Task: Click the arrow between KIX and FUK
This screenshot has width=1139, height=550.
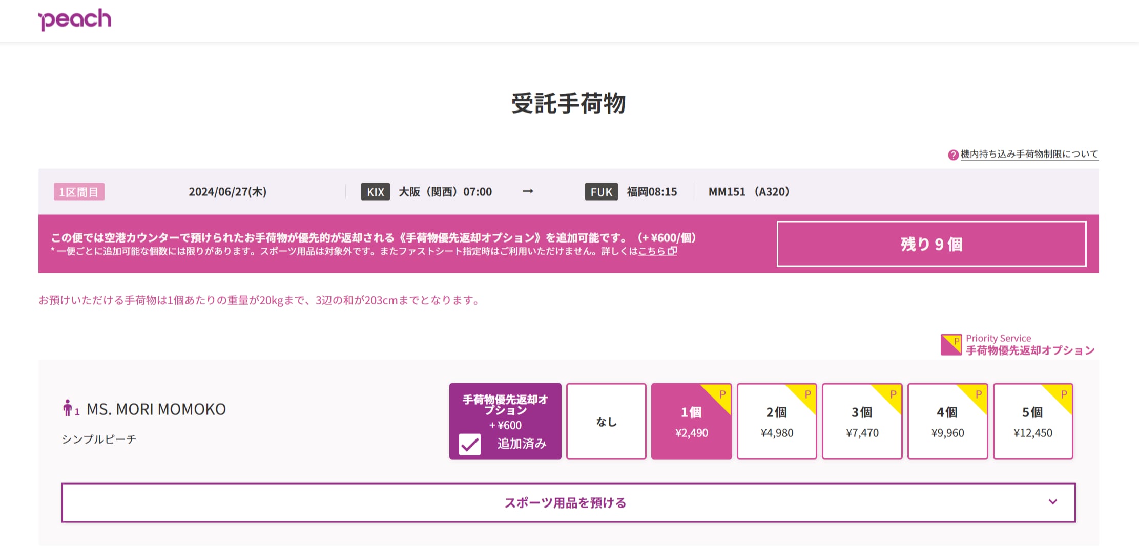Action: 528,191
